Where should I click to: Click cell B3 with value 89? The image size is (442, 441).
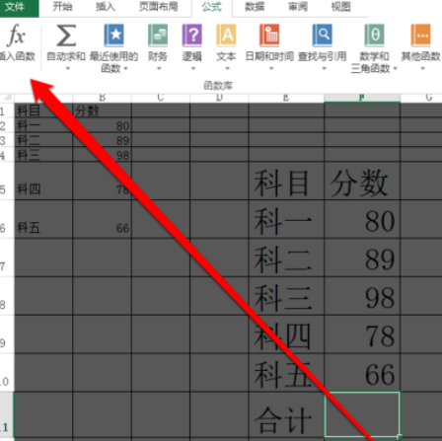pos(102,140)
